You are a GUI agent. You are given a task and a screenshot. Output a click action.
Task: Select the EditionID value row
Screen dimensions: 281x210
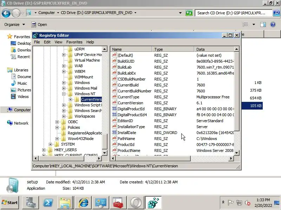(x=172, y=121)
